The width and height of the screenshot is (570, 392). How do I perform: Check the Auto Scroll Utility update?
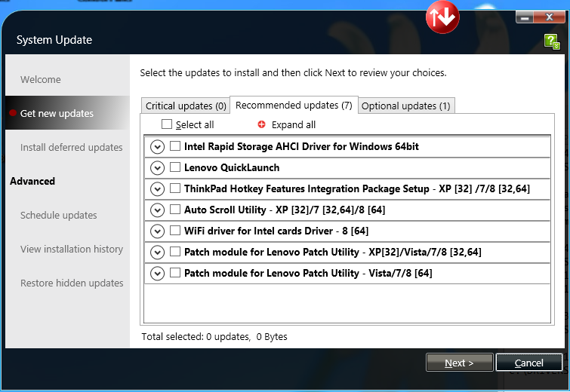(x=175, y=209)
